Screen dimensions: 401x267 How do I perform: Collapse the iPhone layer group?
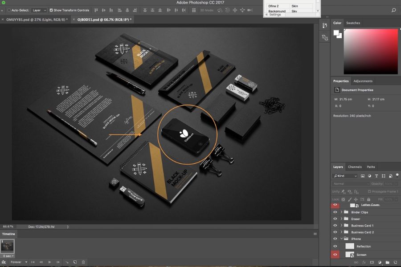point(341,239)
